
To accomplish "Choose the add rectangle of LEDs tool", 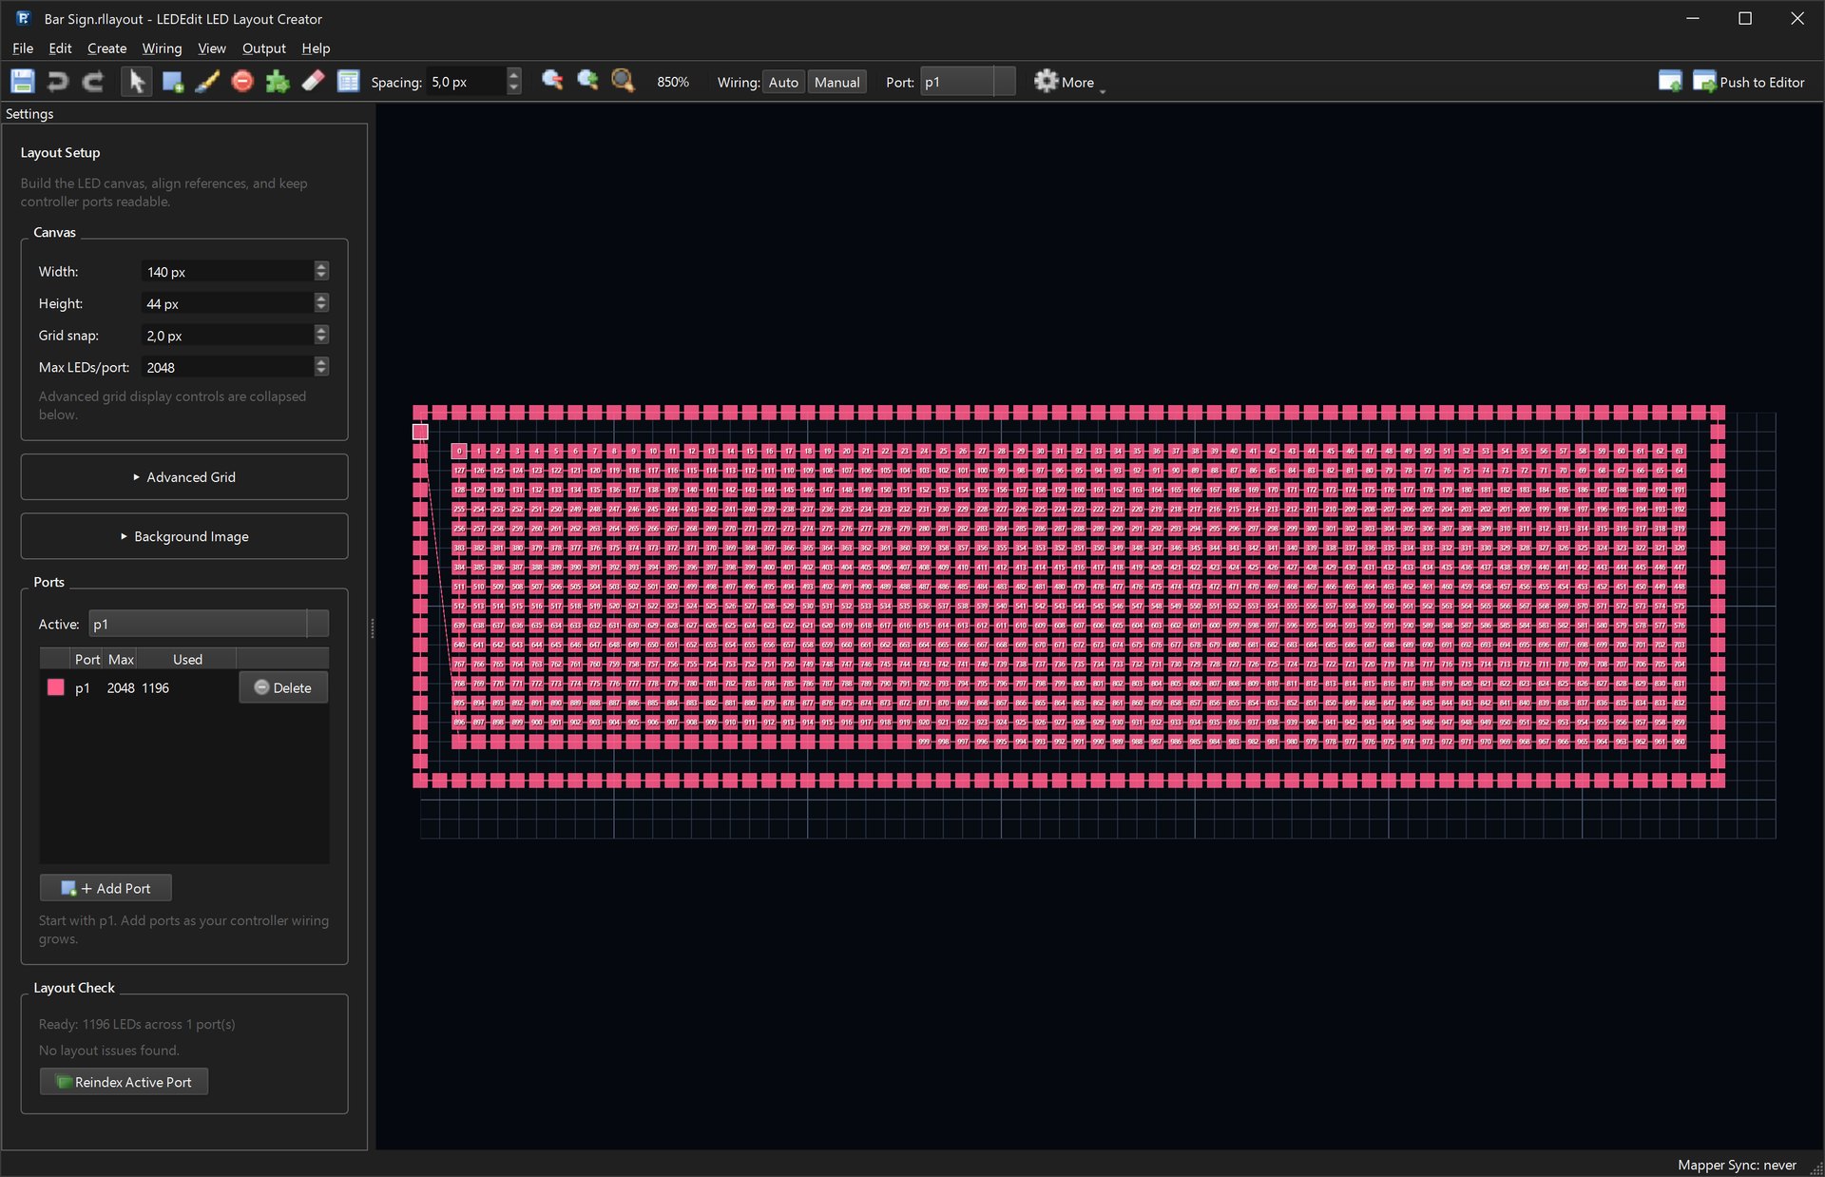I will tap(172, 82).
